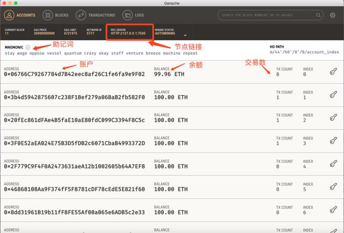The height and width of the screenshot is (233, 344).
Task: Show private key for account index 1
Action: coord(333,94)
